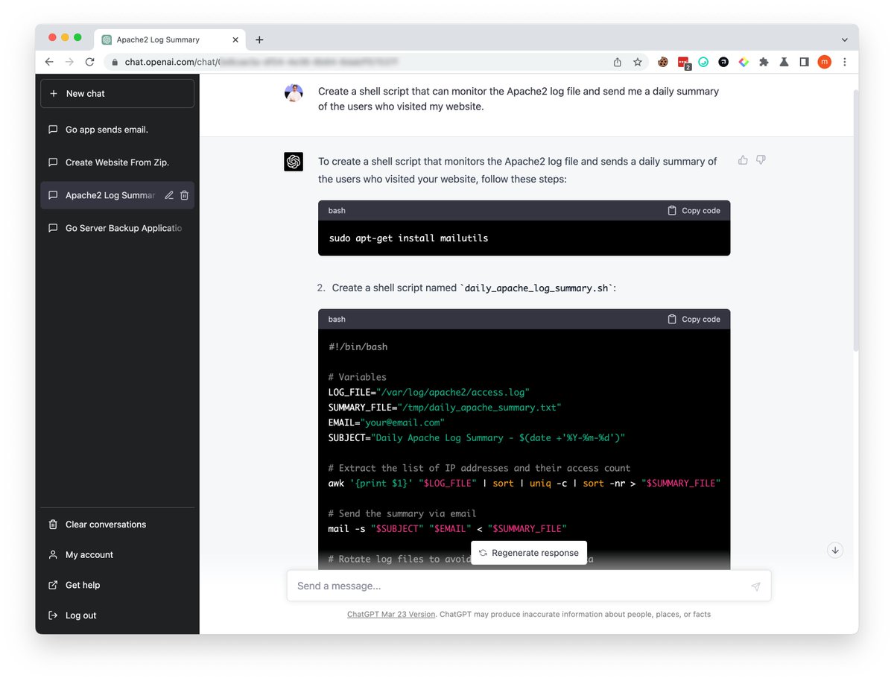Delete Apache2 Log Summary with trash icon

click(x=185, y=195)
